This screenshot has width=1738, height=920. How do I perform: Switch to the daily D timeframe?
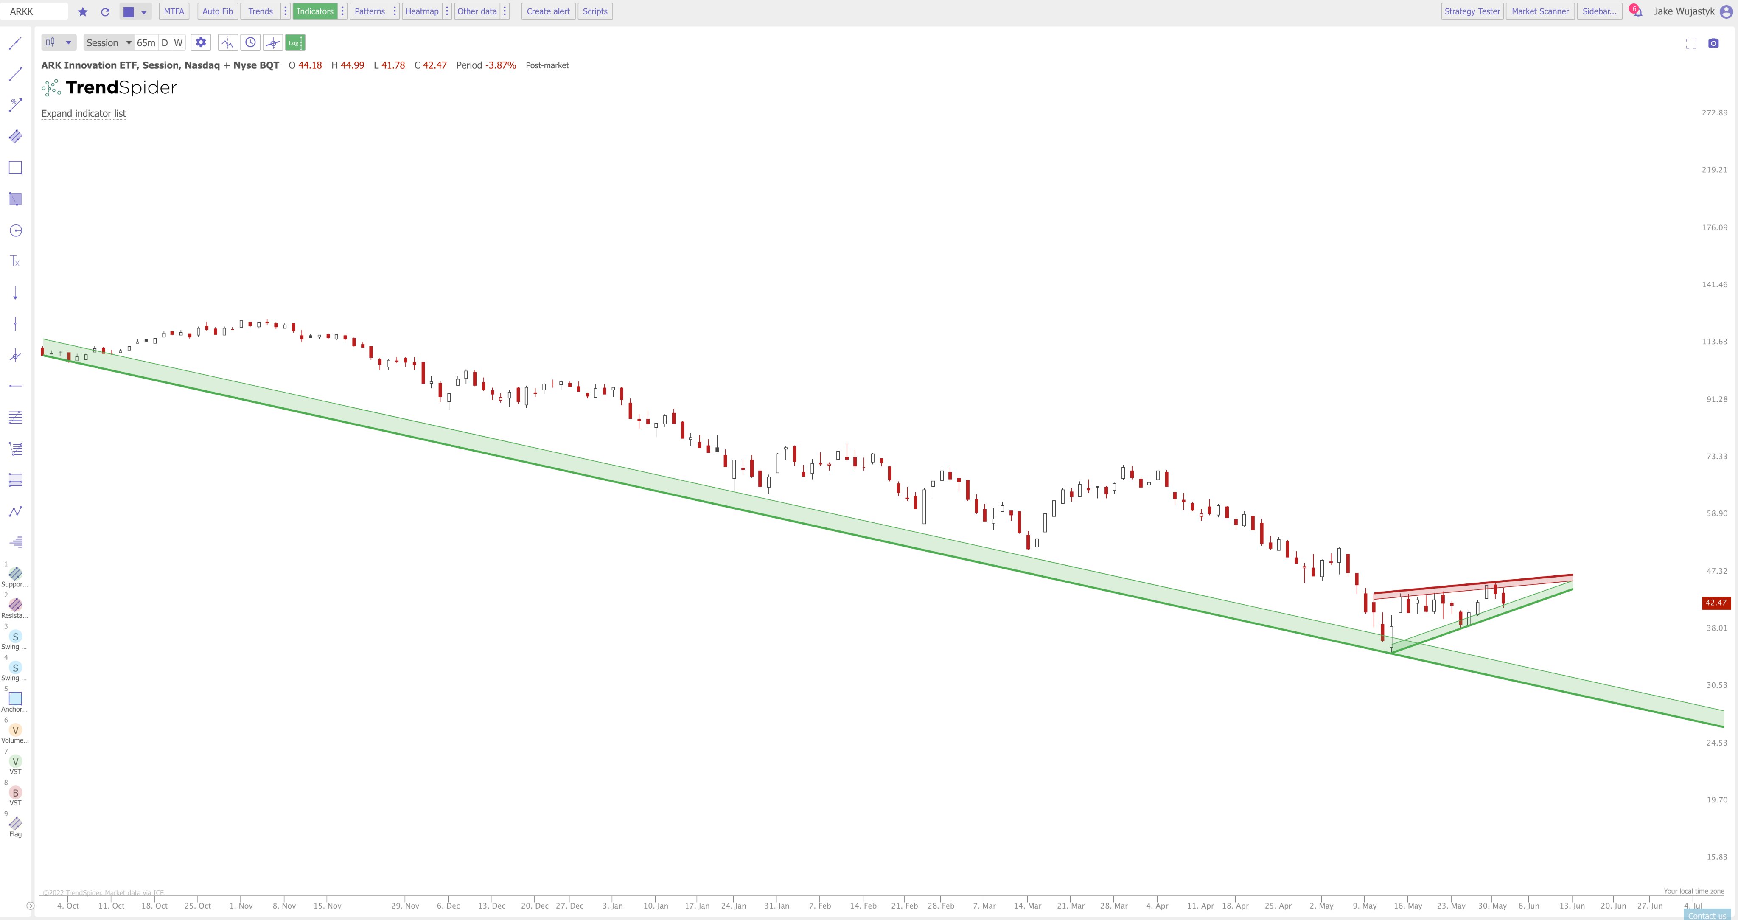[164, 42]
